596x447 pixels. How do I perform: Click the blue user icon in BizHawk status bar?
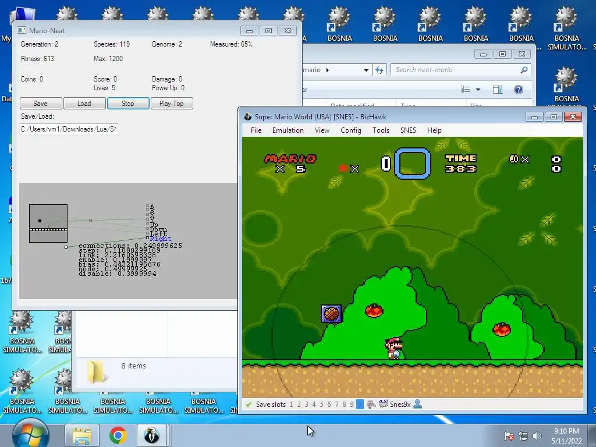tap(417, 404)
